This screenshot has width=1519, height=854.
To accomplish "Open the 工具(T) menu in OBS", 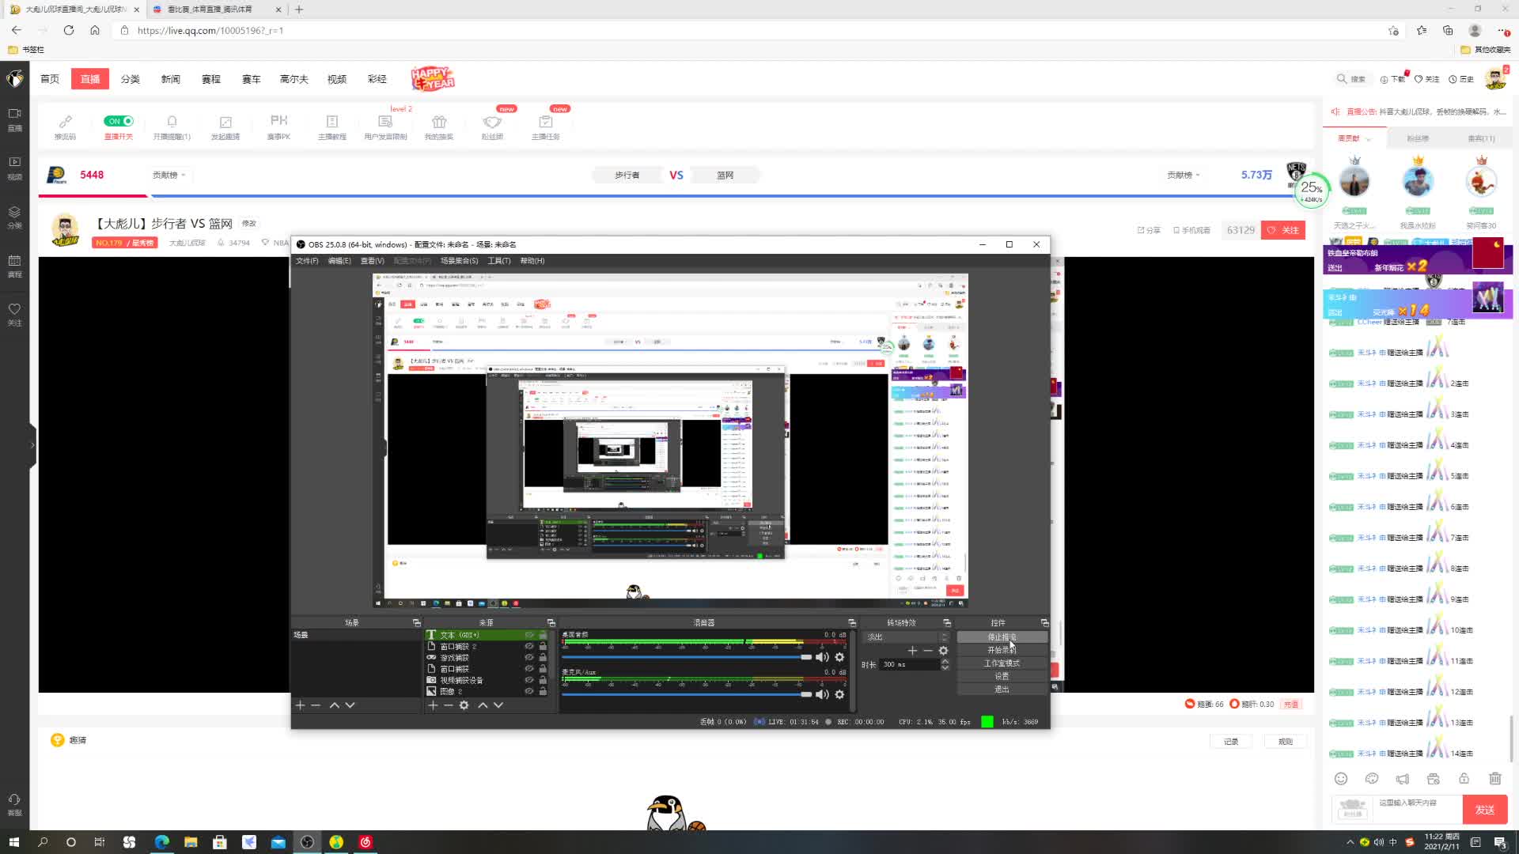I will (498, 261).
